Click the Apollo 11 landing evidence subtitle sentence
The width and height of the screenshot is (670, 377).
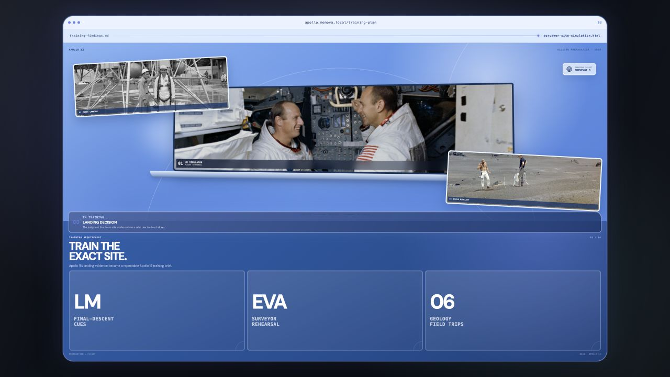[x=120, y=266]
